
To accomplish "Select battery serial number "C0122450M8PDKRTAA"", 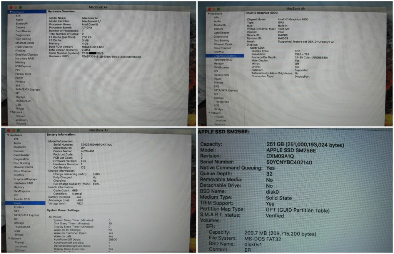I will point(96,145).
